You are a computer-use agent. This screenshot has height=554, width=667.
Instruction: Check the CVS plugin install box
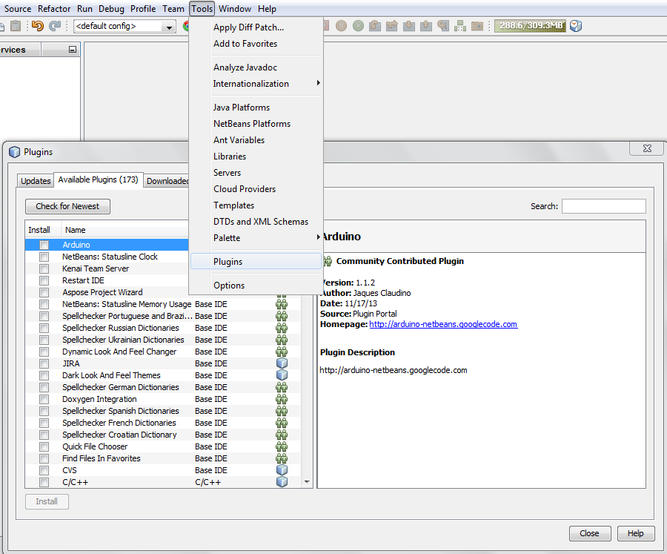[x=44, y=470]
